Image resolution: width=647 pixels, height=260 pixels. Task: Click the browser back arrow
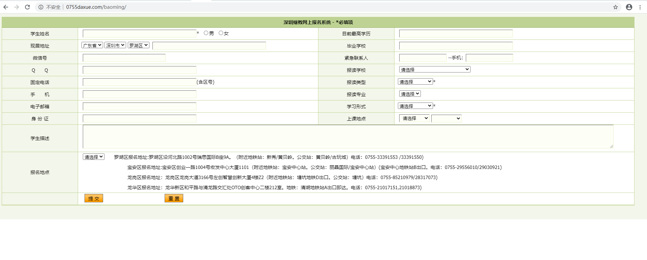click(6, 7)
